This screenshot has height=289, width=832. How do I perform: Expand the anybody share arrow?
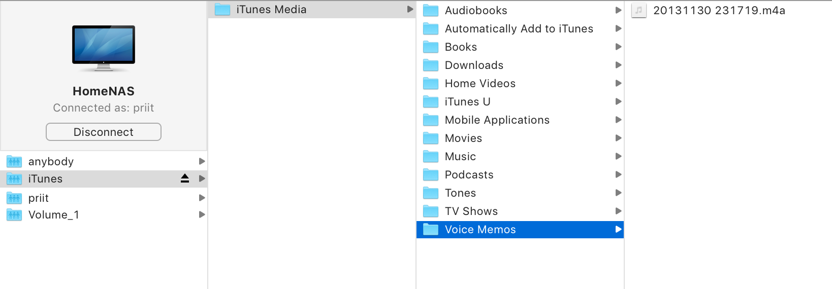202,161
